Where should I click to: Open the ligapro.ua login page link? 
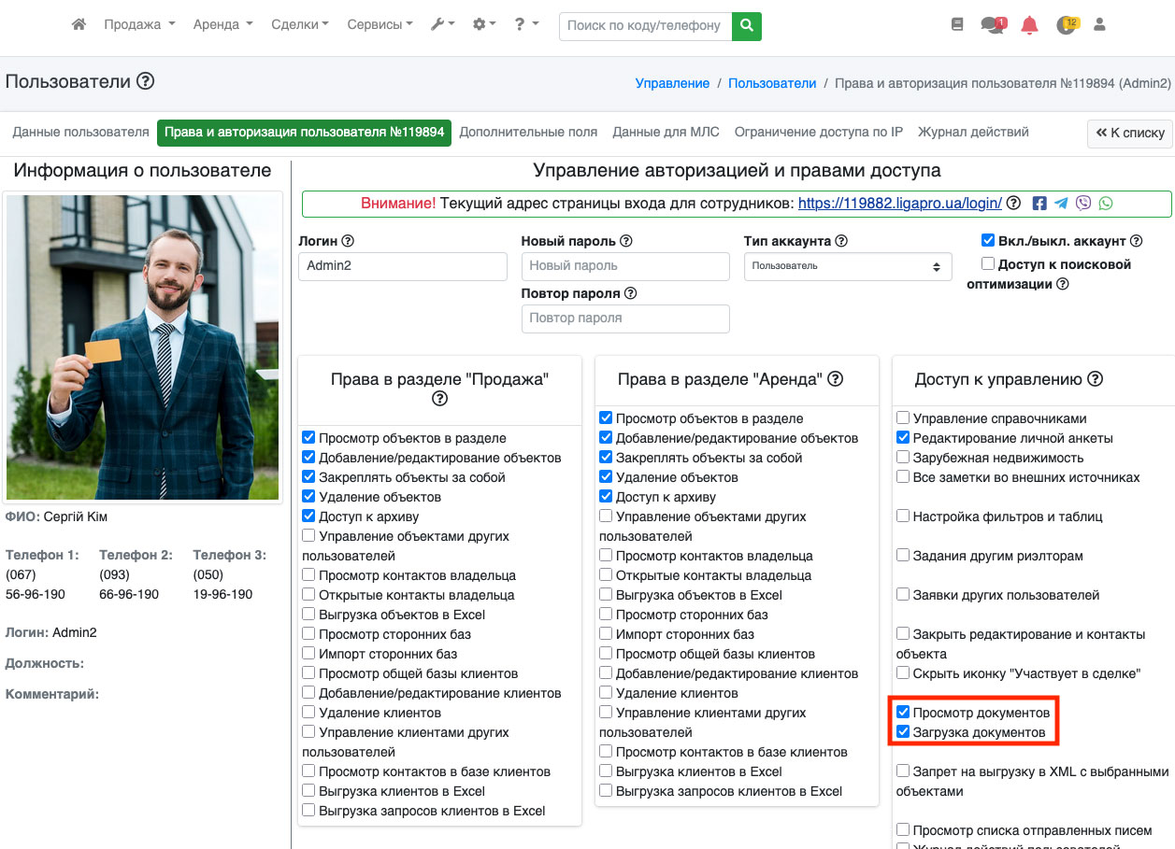tap(900, 204)
